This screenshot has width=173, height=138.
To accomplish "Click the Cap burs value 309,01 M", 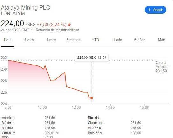I will coord(52,133).
